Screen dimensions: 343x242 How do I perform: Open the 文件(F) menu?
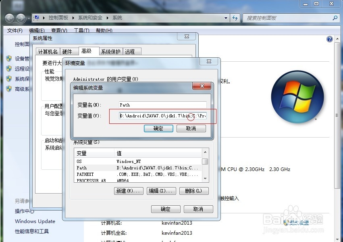point(15,30)
